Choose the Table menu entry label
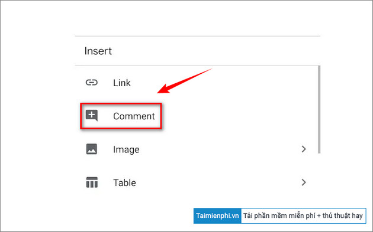The width and height of the screenshot is (373, 232). click(125, 182)
